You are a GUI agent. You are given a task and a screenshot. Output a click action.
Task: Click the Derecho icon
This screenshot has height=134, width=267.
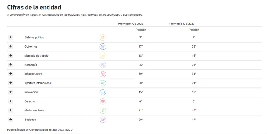tap(103, 101)
